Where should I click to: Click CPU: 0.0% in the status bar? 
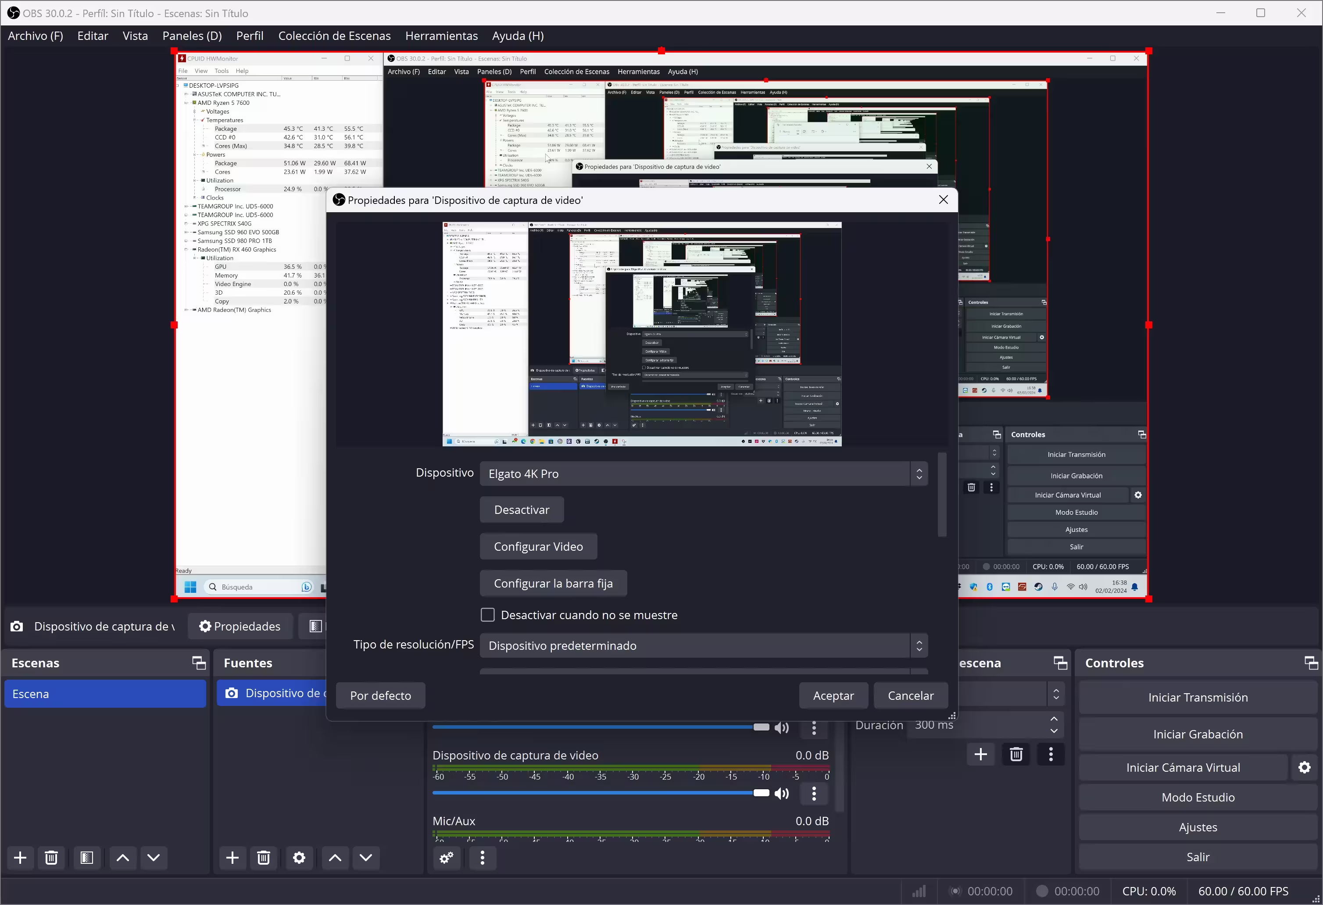1149,891
